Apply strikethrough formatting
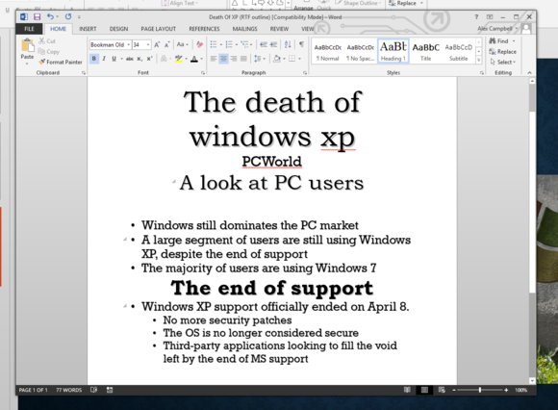 (130, 59)
